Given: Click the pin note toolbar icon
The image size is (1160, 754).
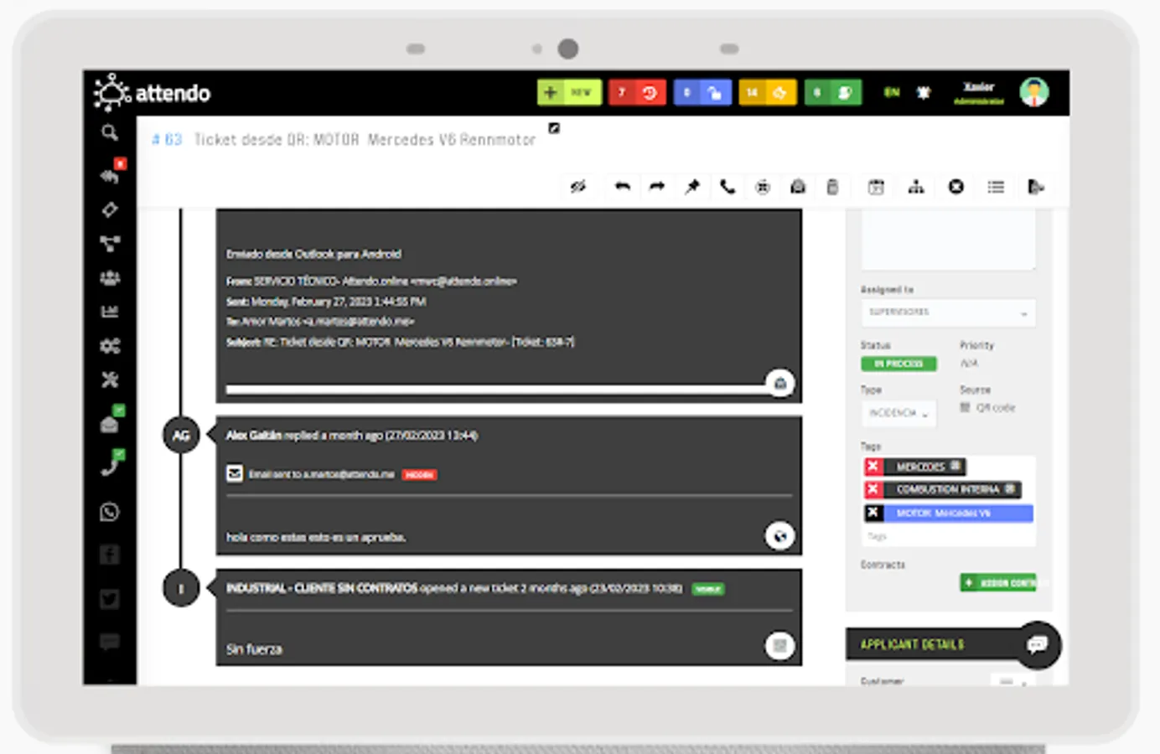Looking at the screenshot, I should [692, 187].
